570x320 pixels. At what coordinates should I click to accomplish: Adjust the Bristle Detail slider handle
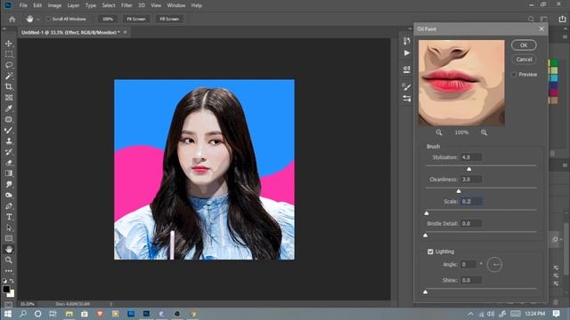(x=426, y=235)
